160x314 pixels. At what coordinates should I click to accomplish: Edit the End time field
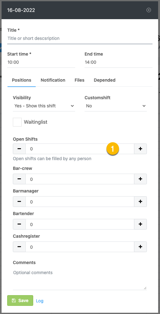point(118,62)
